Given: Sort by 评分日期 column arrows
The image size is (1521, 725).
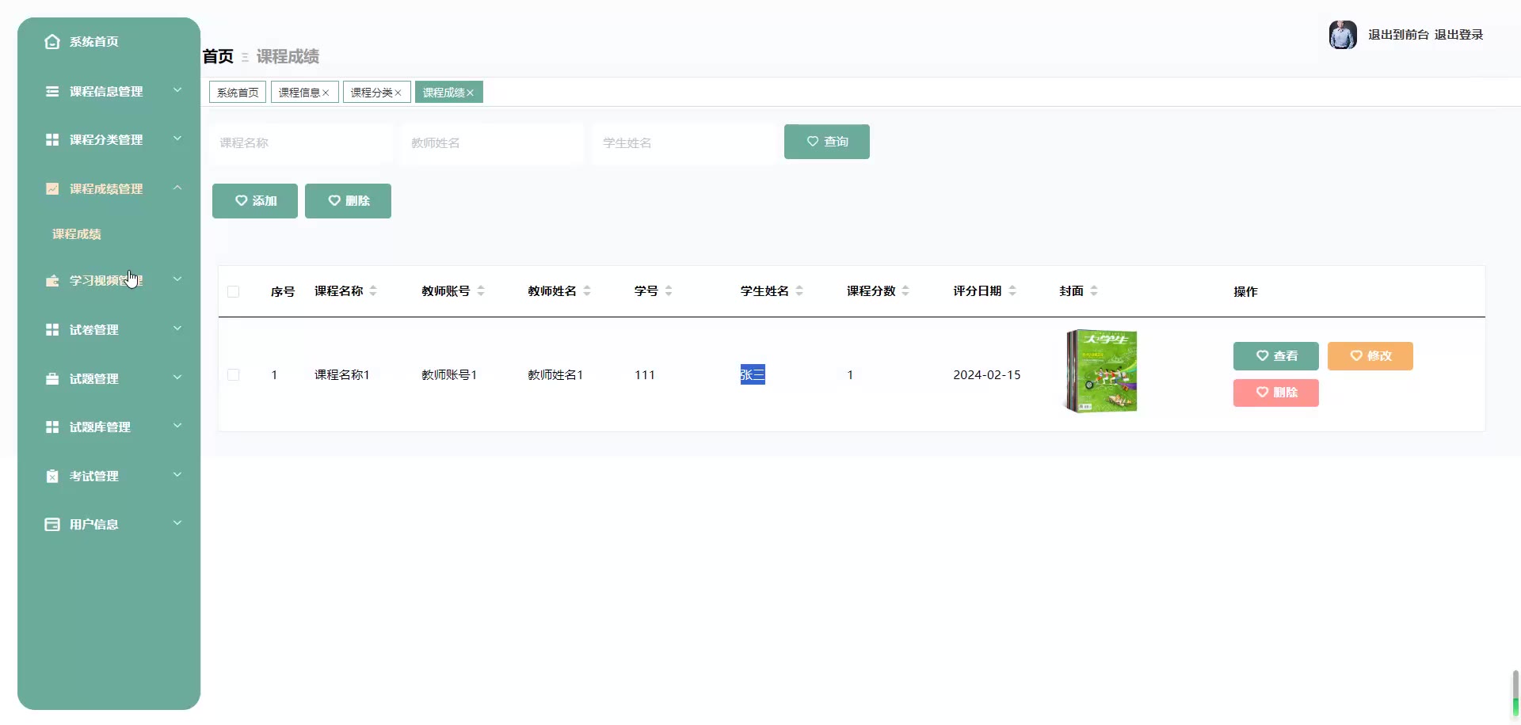Looking at the screenshot, I should [1012, 290].
